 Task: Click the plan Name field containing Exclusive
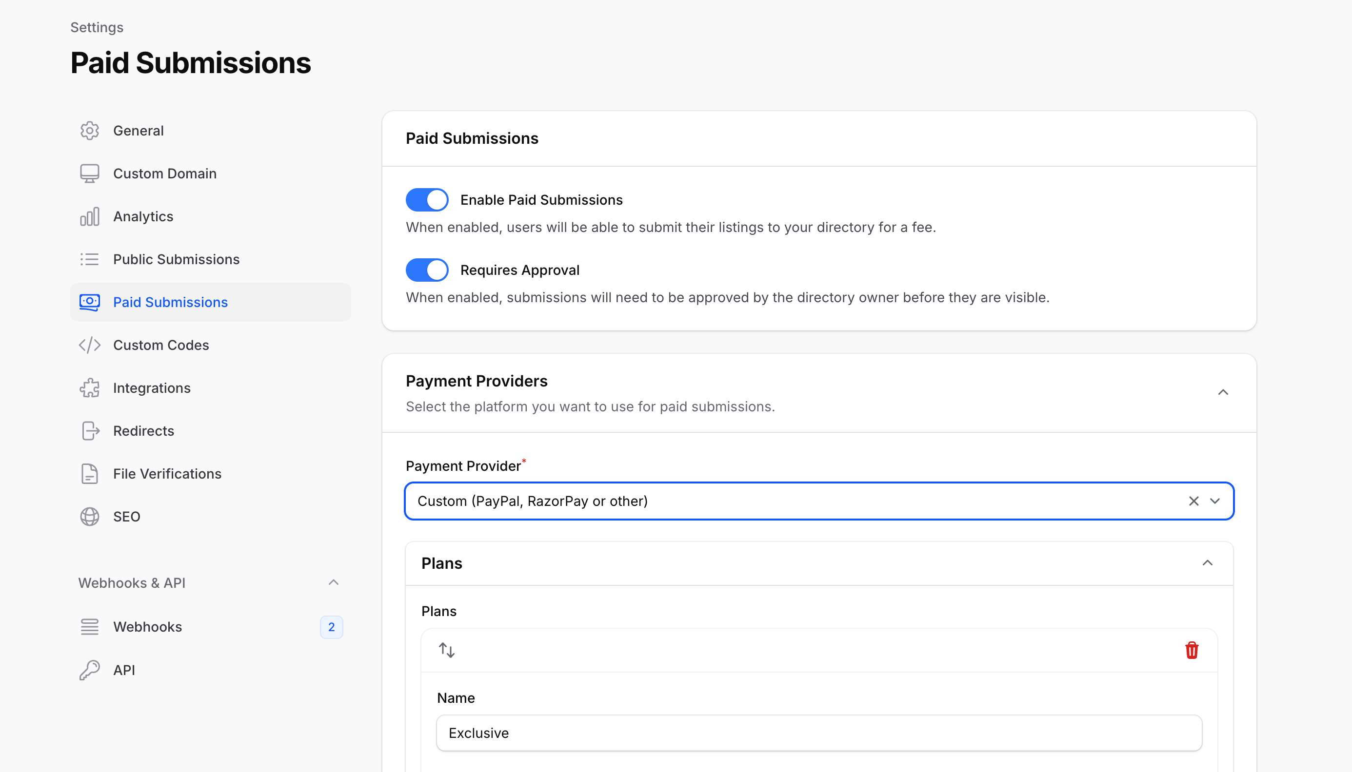[819, 733]
